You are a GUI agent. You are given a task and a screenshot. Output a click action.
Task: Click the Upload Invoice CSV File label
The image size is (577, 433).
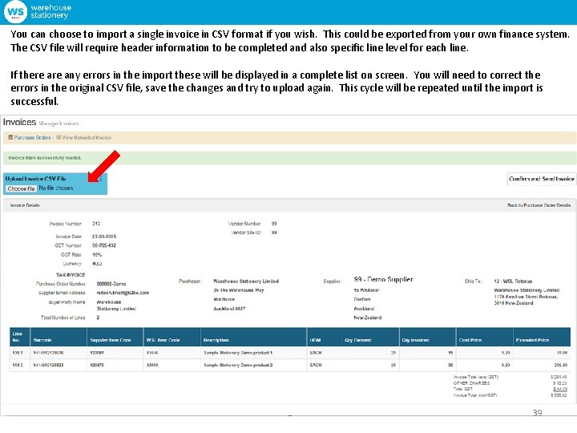point(36,179)
